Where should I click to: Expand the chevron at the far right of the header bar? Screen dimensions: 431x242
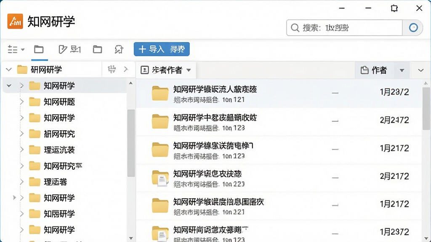pos(420,71)
